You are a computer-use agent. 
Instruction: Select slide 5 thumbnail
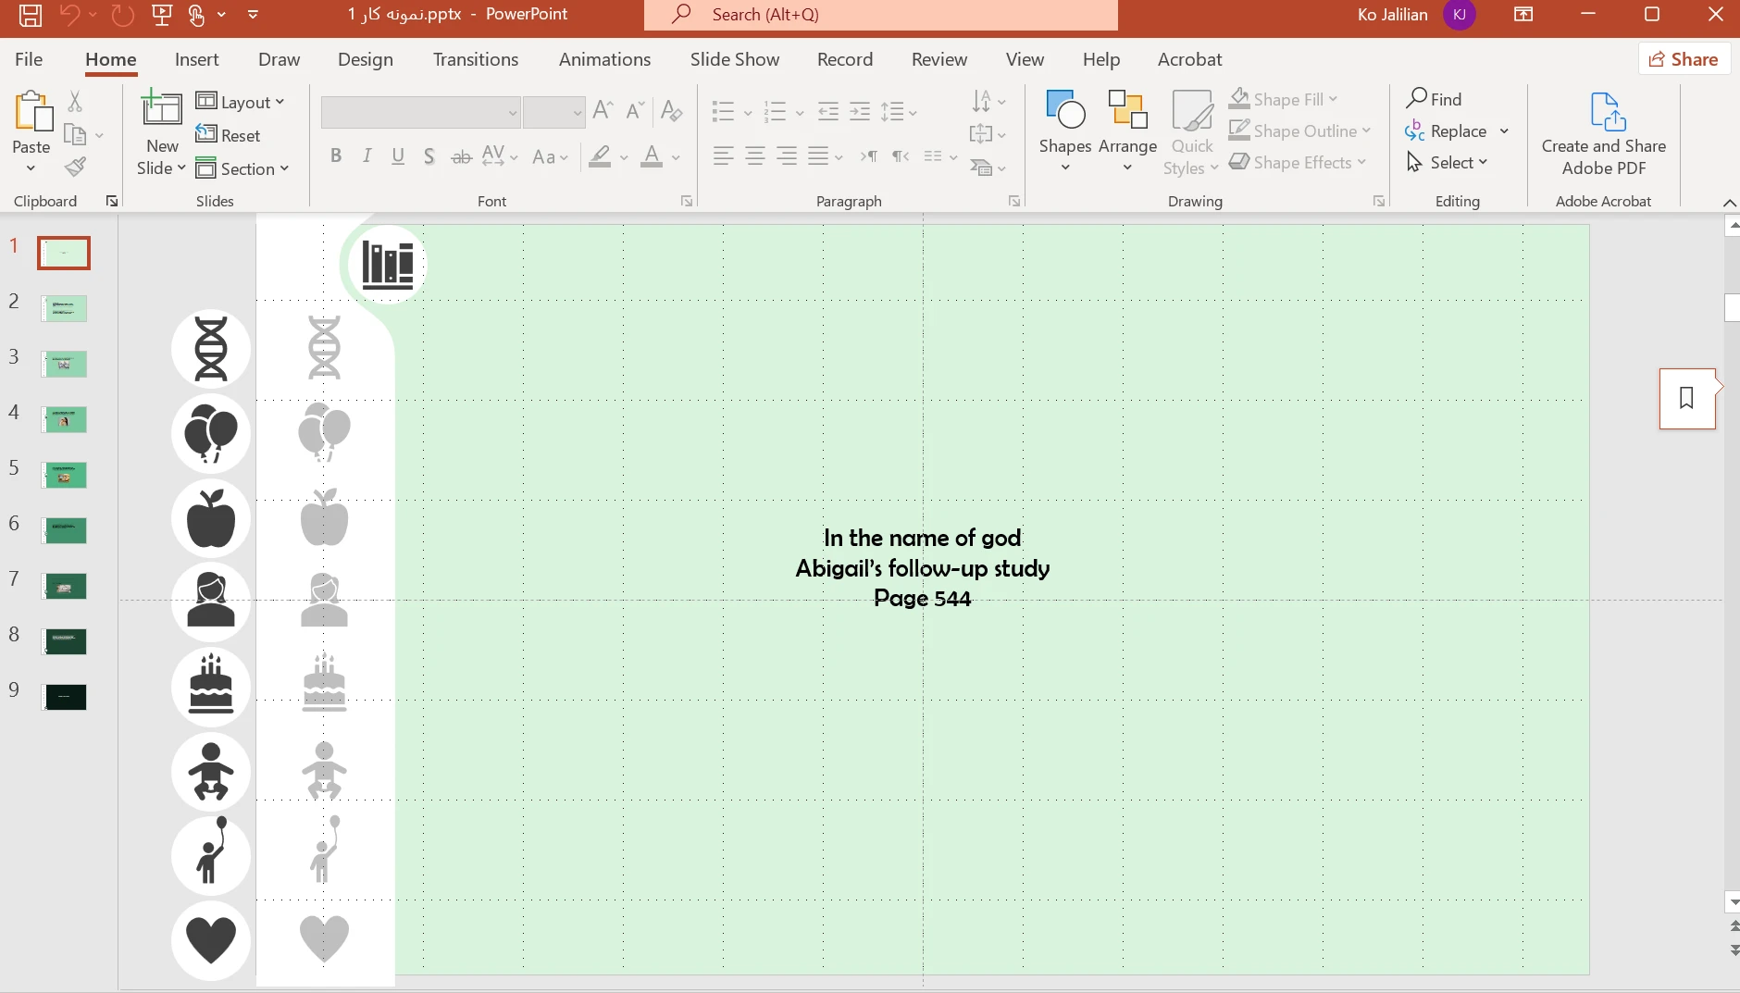click(x=64, y=476)
